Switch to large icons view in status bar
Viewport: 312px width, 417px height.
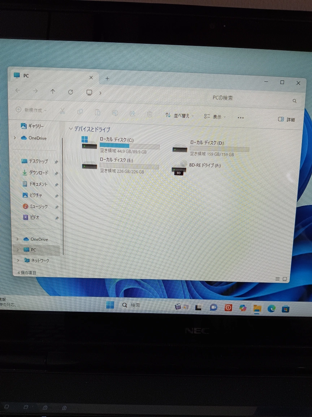pos(285,279)
